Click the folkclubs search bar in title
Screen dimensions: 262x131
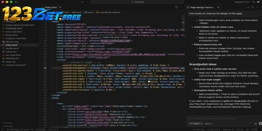pyautogui.click(x=137, y=2)
